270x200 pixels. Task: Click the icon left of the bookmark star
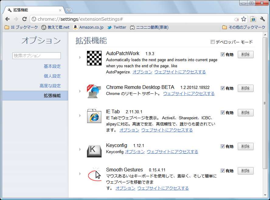[x=237, y=19]
